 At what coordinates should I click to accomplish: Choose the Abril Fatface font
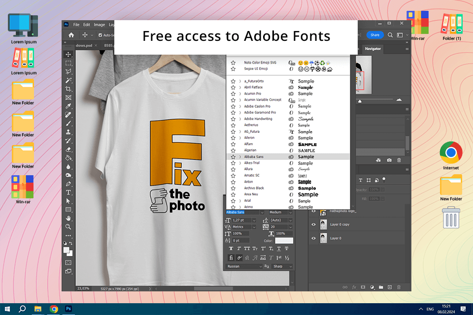288,88
